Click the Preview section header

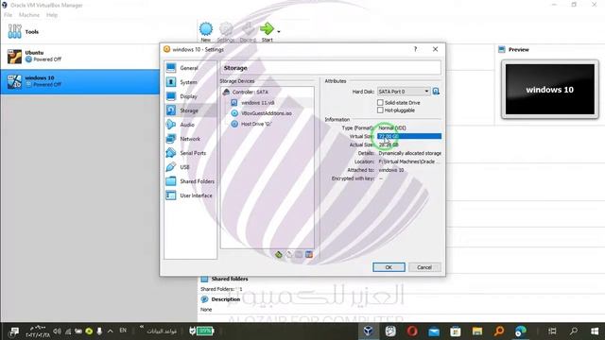519,50
